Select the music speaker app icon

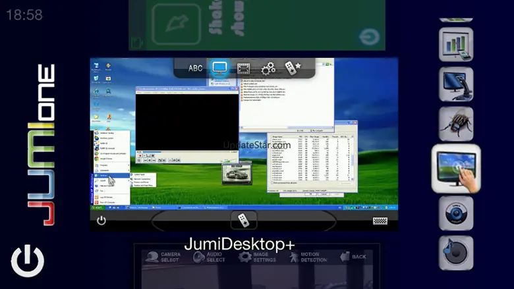coord(456,253)
